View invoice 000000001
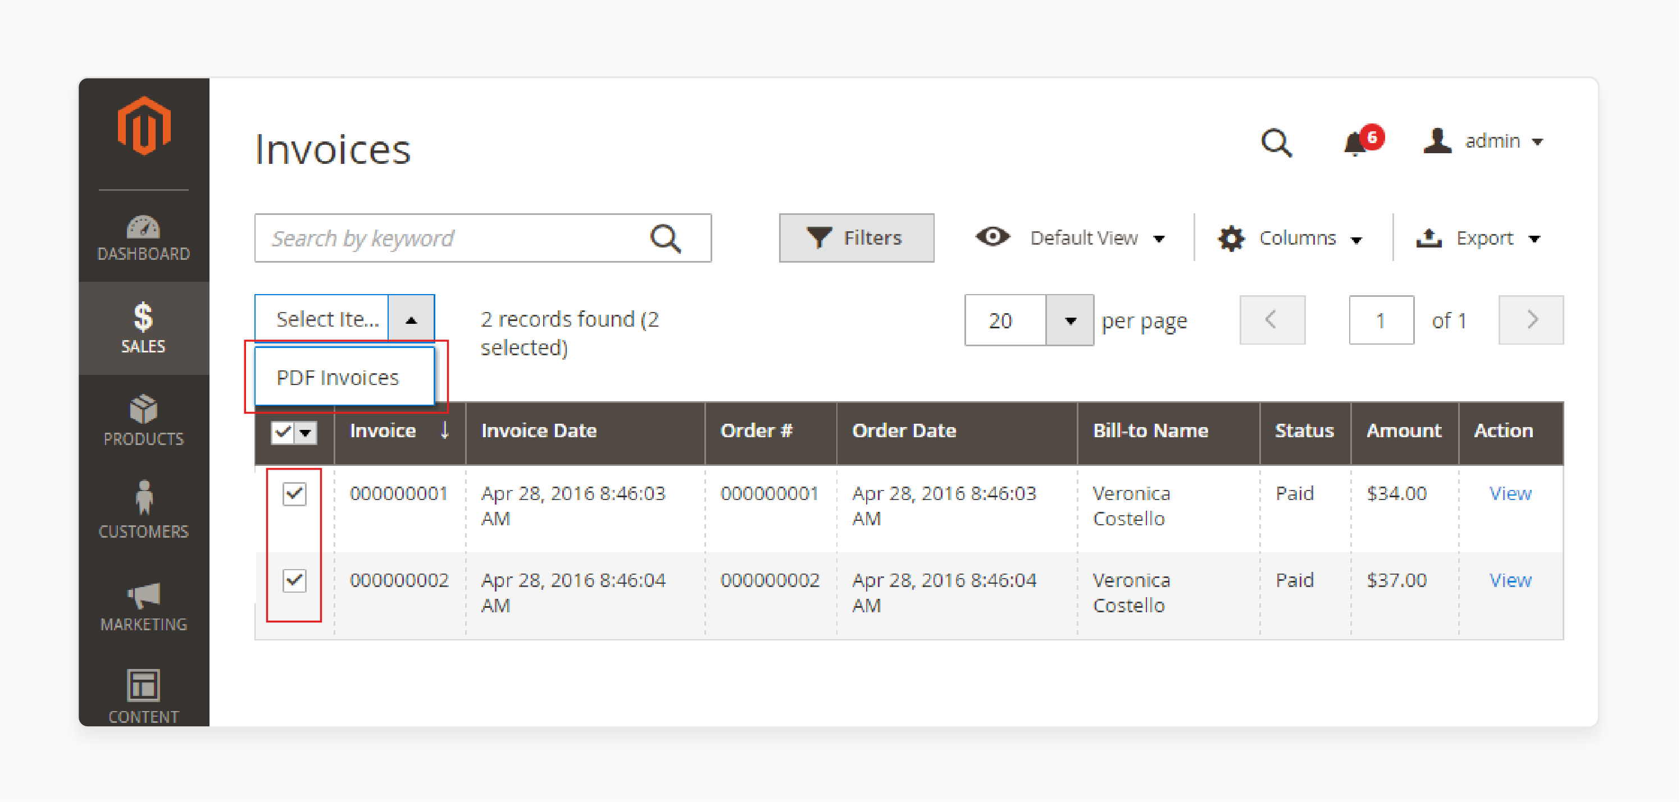Screen dimensions: 1680x802 pyautogui.click(x=1510, y=493)
